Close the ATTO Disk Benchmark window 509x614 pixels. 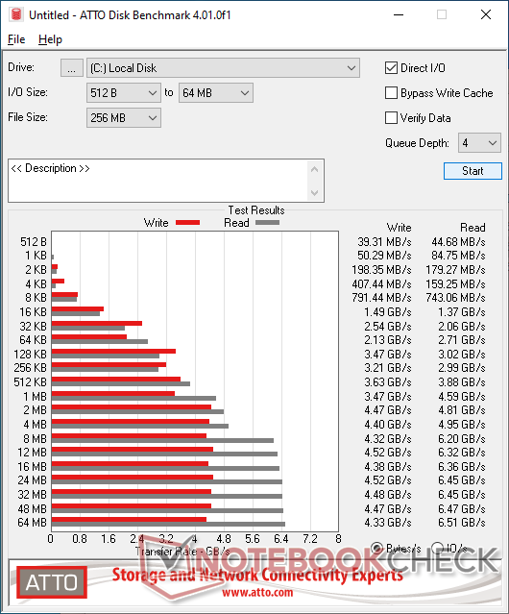tap(486, 14)
